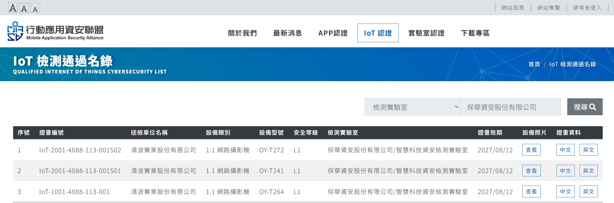This screenshot has width=614, height=203.
Task: Click the 搜尋 search button
Action: pyautogui.click(x=585, y=107)
